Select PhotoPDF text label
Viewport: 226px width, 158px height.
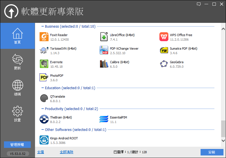coord(57,76)
